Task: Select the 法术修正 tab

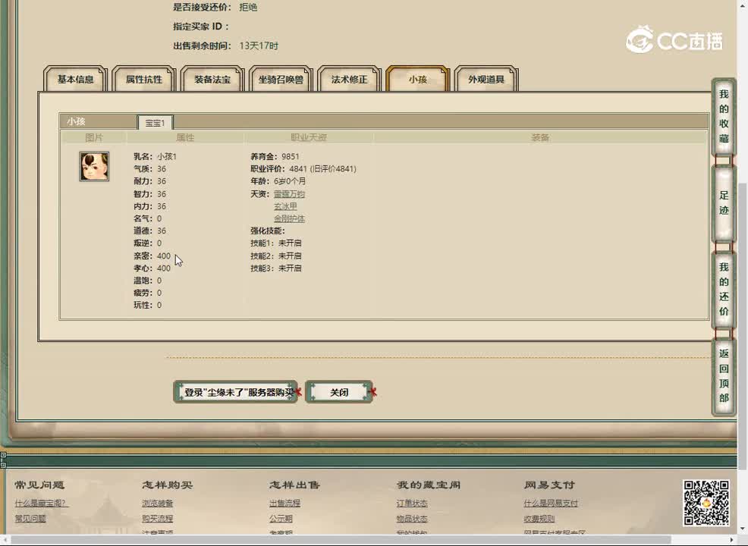Action: pyautogui.click(x=349, y=79)
